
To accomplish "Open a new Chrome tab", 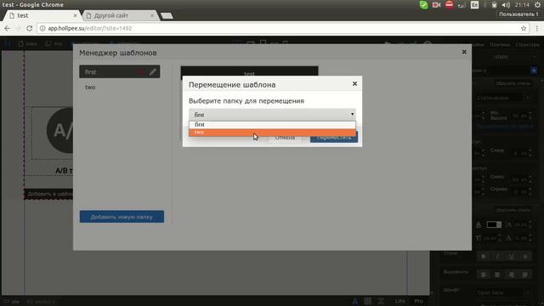I will 167,15.
